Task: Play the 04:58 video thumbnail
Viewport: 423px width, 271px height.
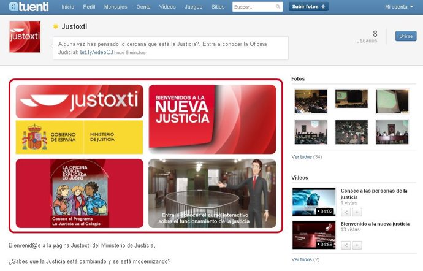Action: tap(314, 235)
